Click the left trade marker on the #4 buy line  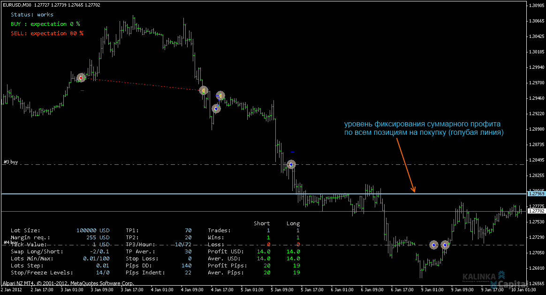[433, 245]
